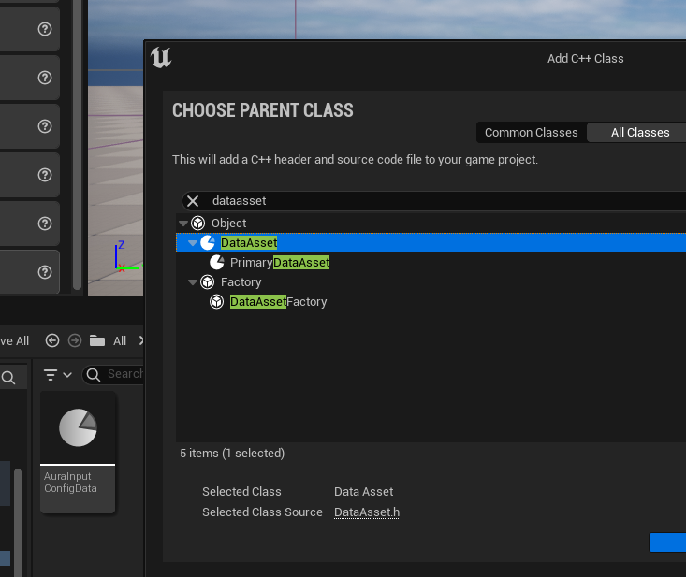This screenshot has width=686, height=577.
Task: Click the Object class cube icon
Action: [198, 223]
